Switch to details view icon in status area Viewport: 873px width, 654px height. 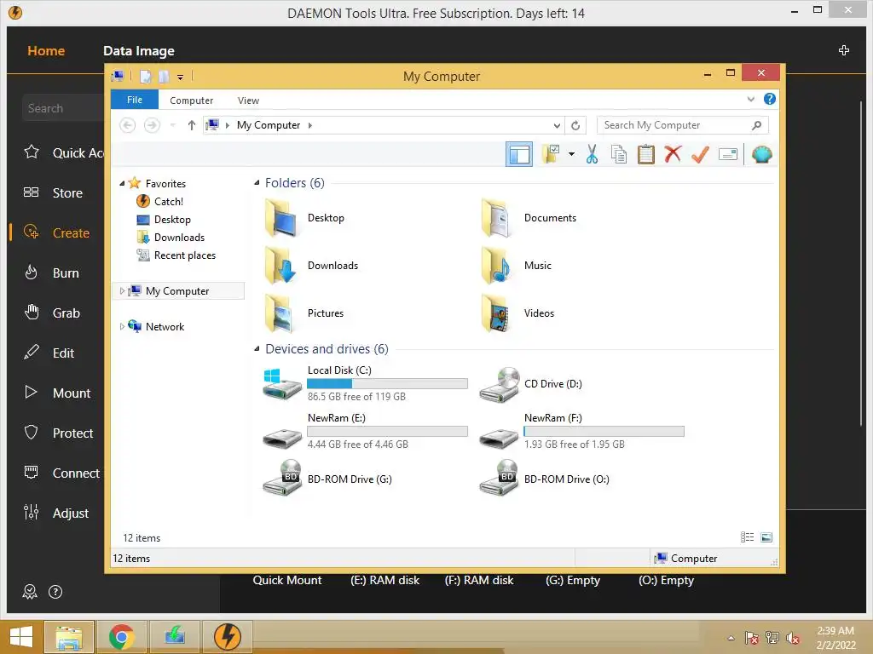[747, 536]
